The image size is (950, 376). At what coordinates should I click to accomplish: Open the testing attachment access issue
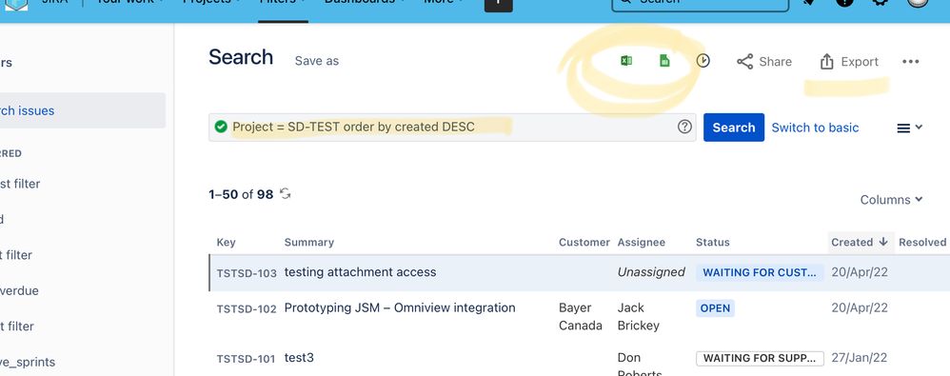360,272
